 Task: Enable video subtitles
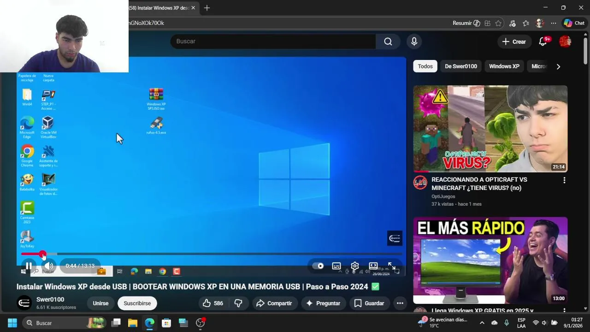click(336, 266)
